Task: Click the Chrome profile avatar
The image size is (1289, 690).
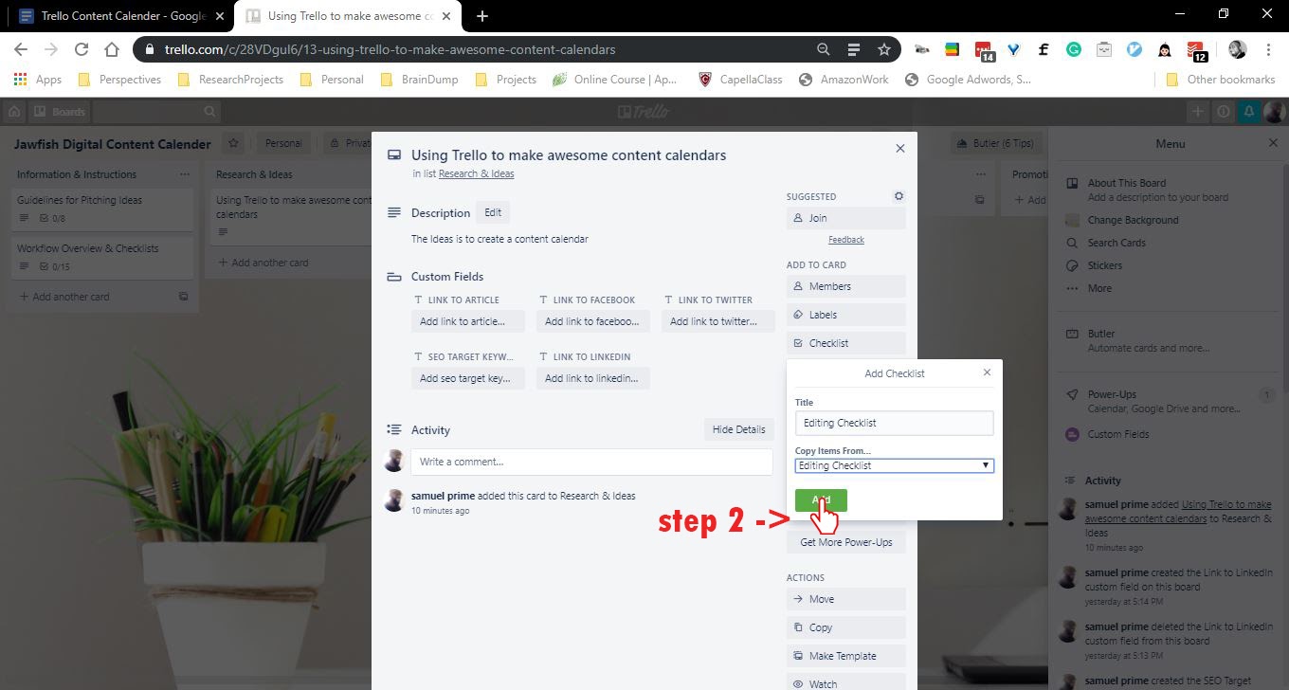Action: [x=1237, y=49]
